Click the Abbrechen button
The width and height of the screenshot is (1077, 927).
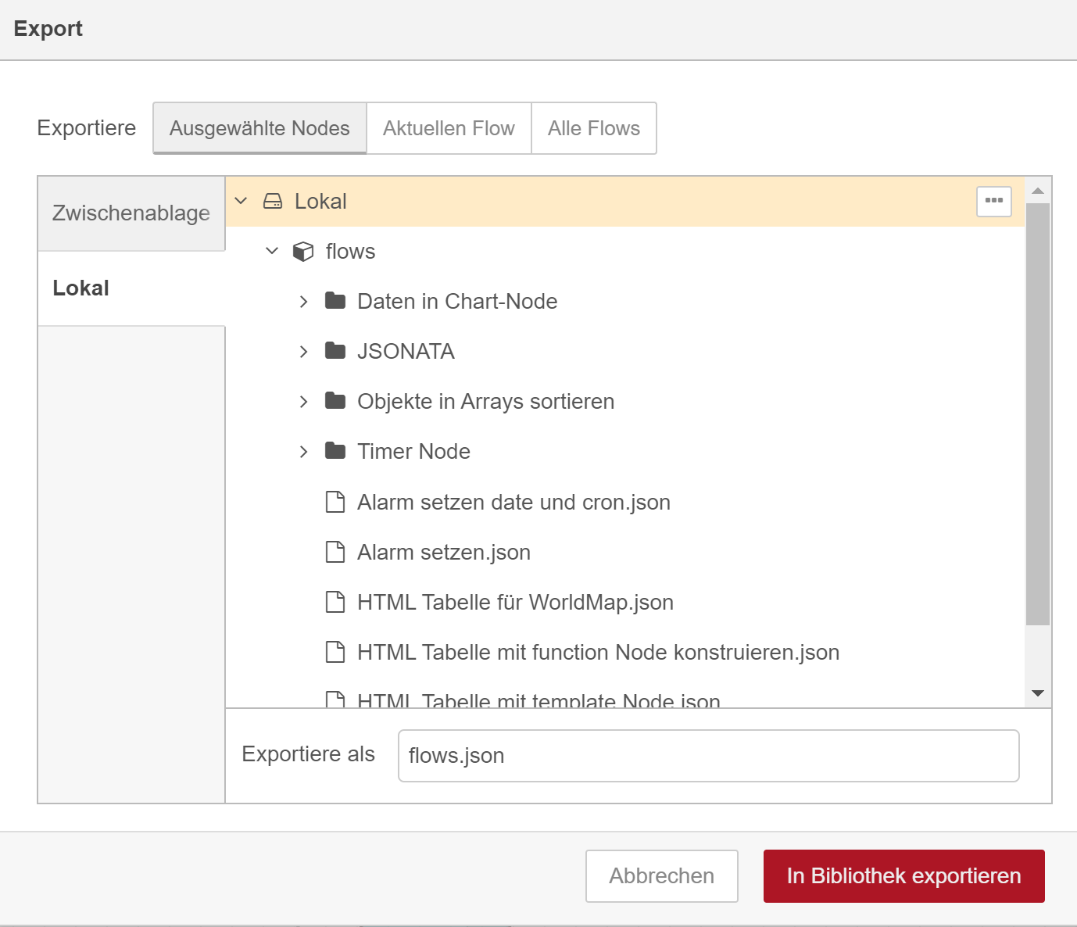pos(662,876)
